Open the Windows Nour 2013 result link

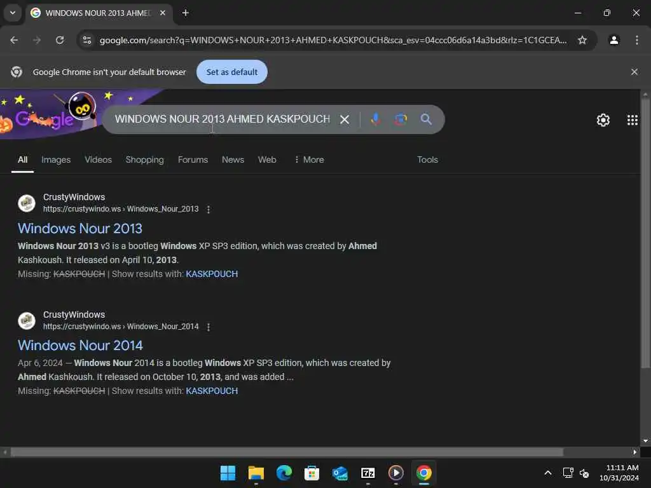(80, 229)
